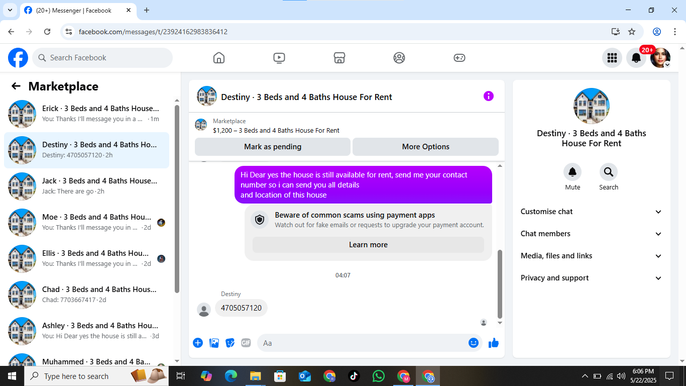The height and width of the screenshot is (386, 686).
Task: Open Facebook Home feed icon
Action: coord(219,58)
